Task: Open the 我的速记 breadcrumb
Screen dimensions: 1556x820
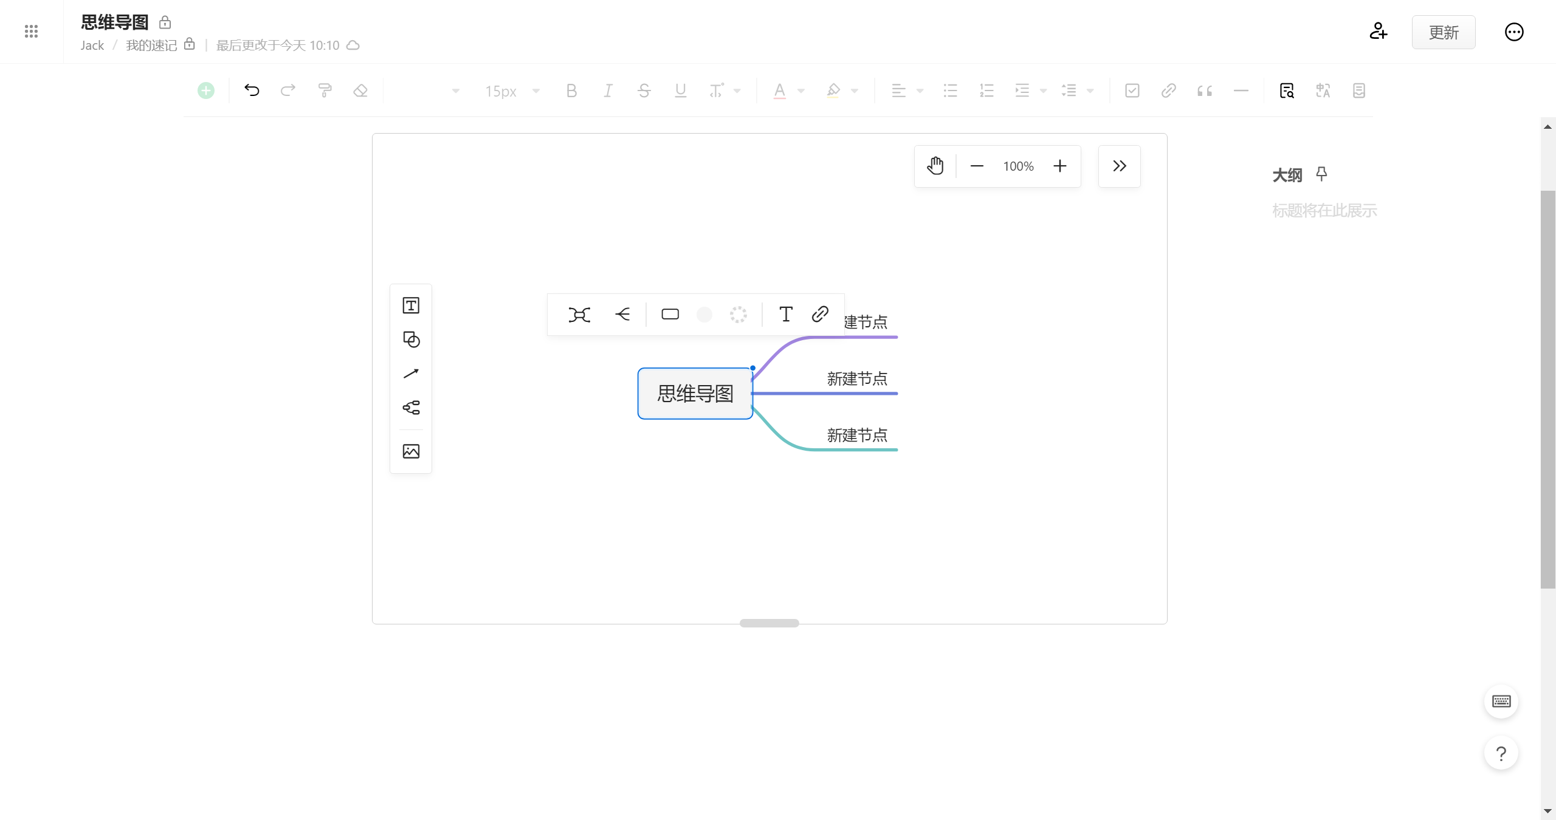Action: pyautogui.click(x=151, y=46)
